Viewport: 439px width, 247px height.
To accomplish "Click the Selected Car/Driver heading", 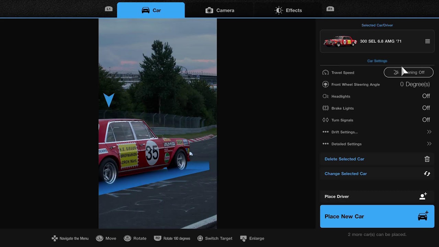I will (x=377, y=25).
